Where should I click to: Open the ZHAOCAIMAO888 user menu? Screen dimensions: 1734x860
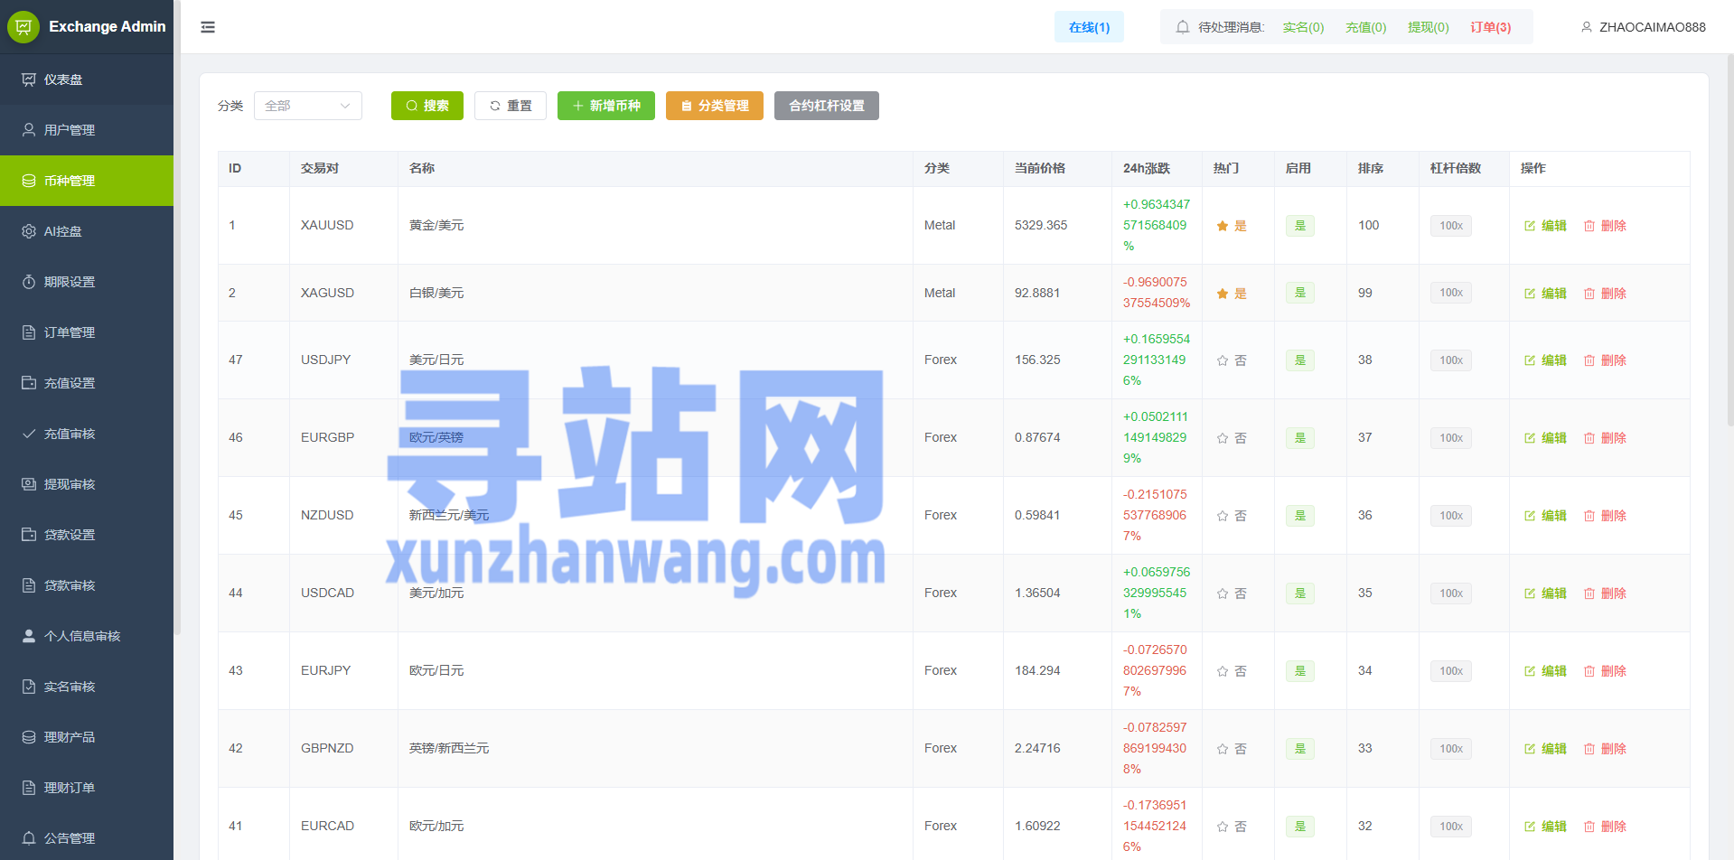click(x=1652, y=27)
